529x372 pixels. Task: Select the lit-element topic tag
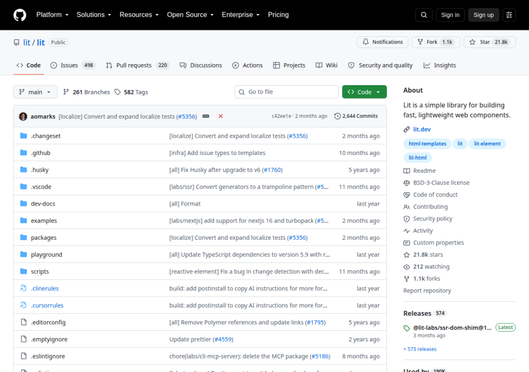coord(487,144)
